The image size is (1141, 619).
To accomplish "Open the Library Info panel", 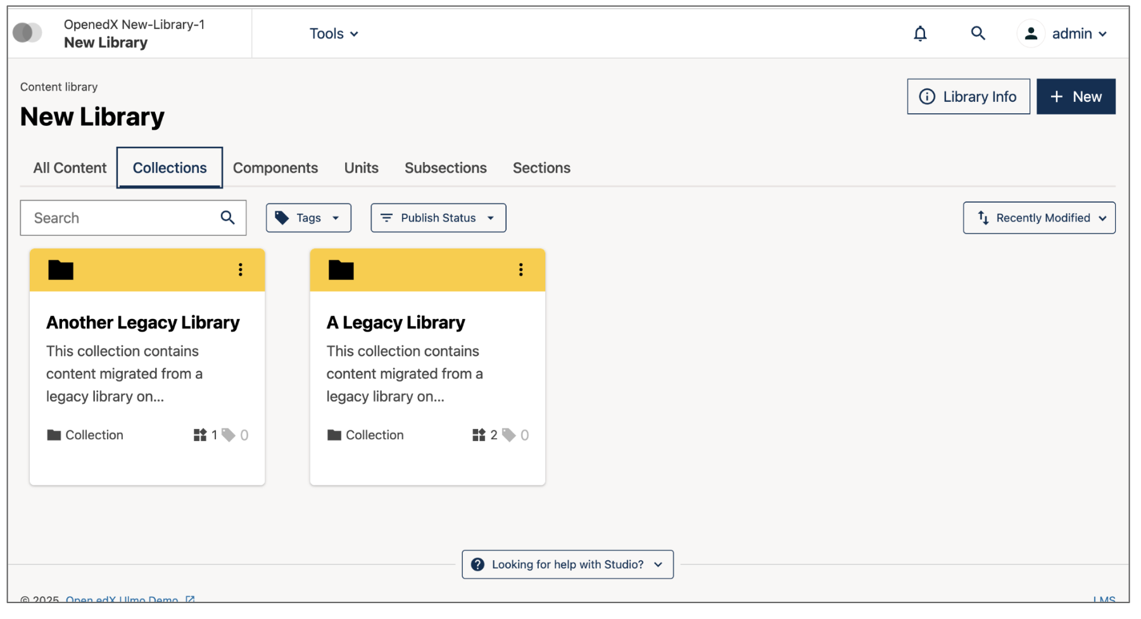I will pyautogui.click(x=968, y=96).
